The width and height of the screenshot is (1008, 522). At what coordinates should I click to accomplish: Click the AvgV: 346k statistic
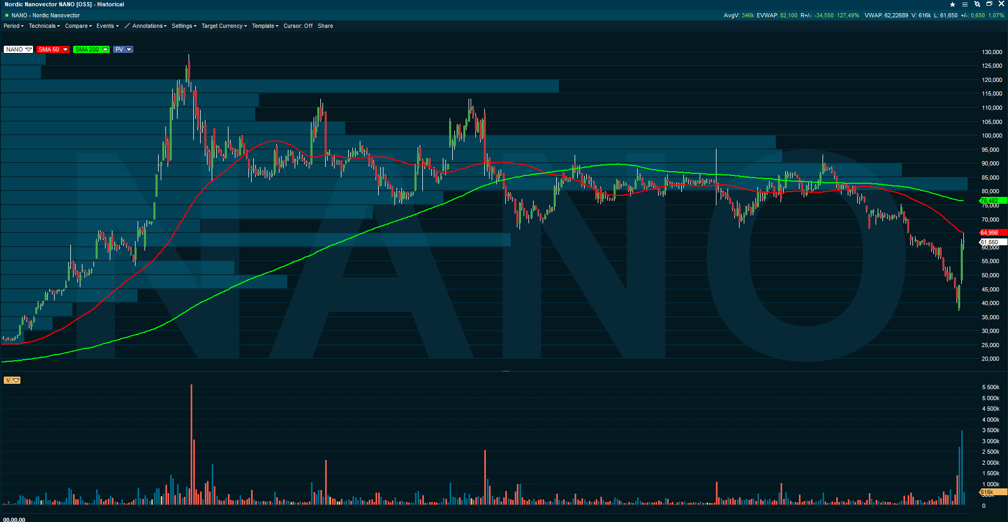pos(739,15)
